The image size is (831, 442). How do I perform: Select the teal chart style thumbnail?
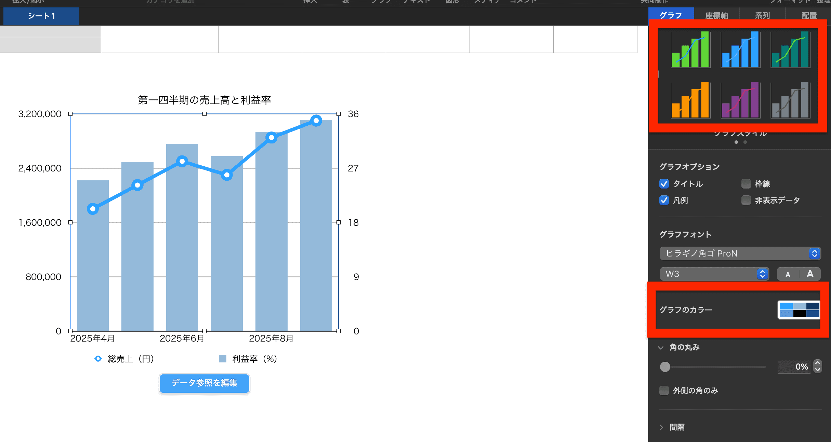(790, 50)
